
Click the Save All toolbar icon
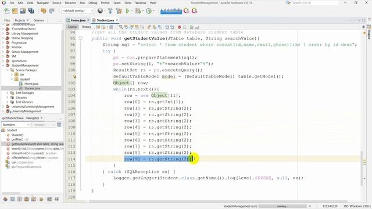tap(31, 11)
